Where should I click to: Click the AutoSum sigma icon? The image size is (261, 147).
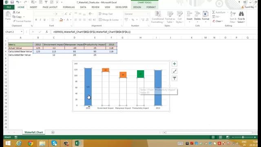[x=214, y=12]
